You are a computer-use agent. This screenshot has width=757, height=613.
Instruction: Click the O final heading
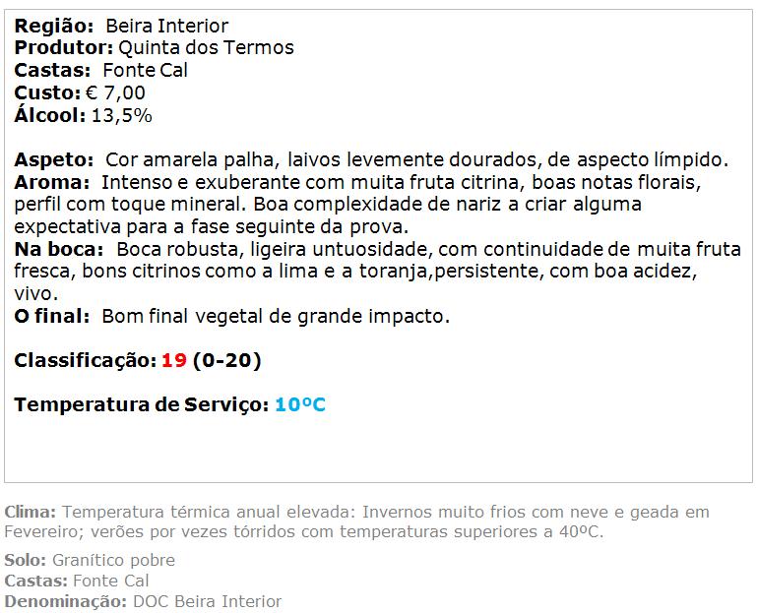tap(51, 316)
